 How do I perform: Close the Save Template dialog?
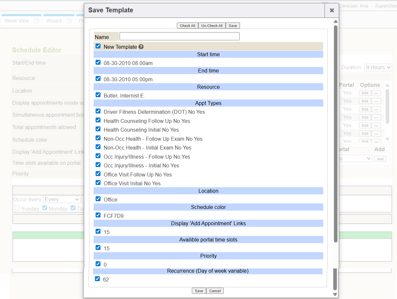pyautogui.click(x=332, y=10)
